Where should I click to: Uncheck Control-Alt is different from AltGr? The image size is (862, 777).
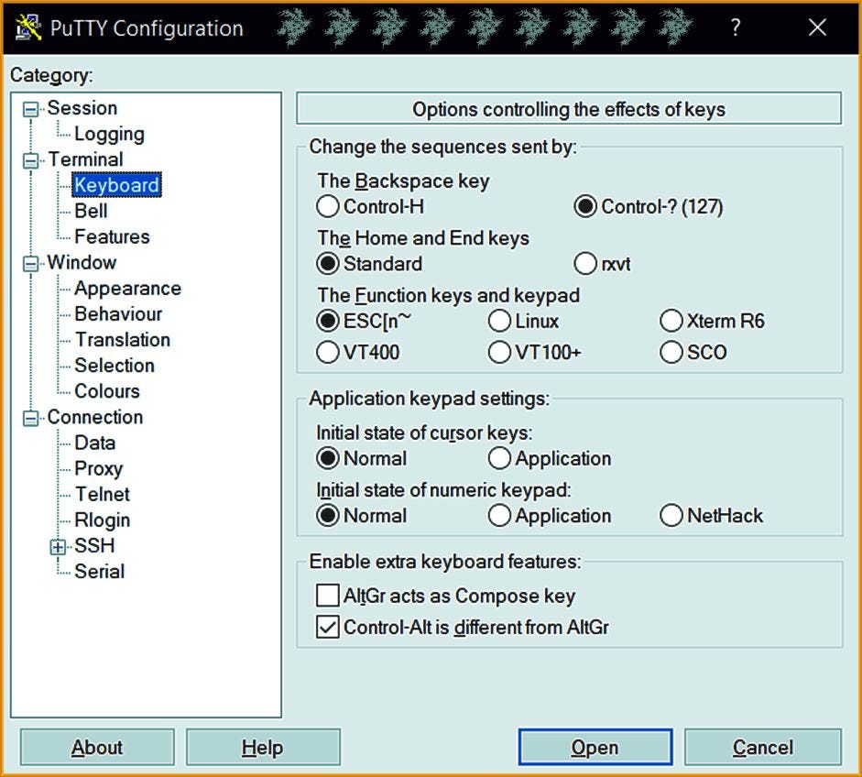click(x=327, y=628)
